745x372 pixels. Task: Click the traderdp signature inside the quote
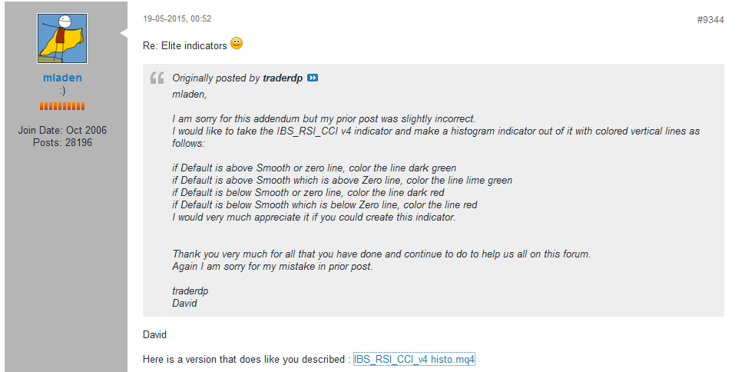pos(190,291)
